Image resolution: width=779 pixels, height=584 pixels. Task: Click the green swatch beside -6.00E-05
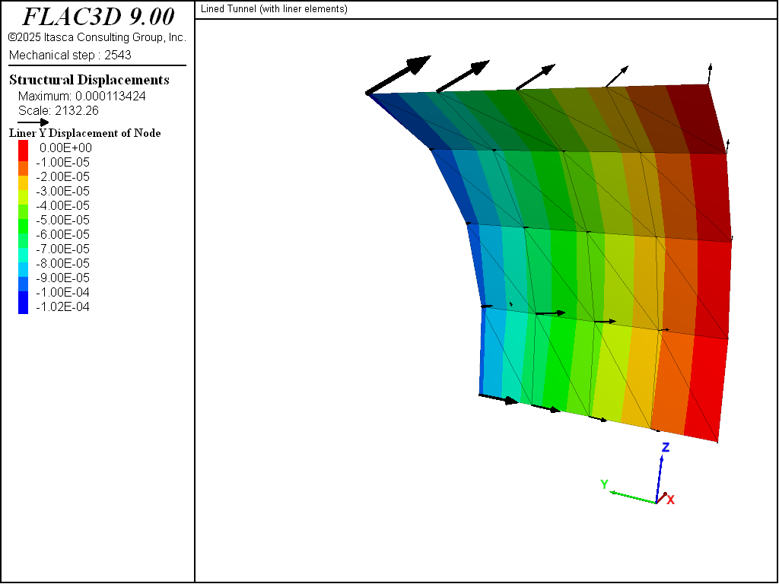[24, 226]
